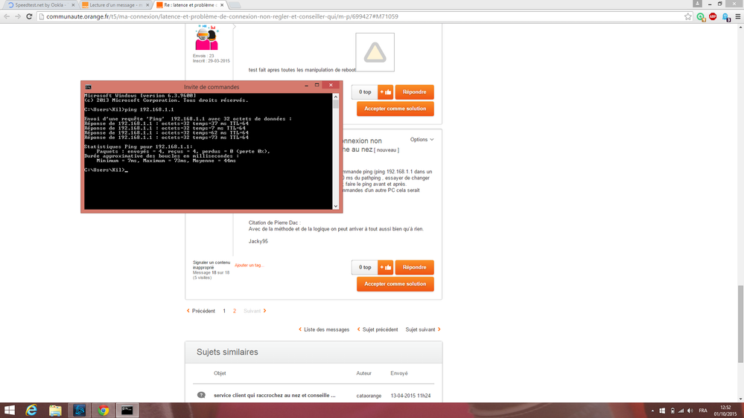Open Command Prompt window system menu icon
Image resolution: width=744 pixels, height=418 pixels.
pyautogui.click(x=89, y=87)
